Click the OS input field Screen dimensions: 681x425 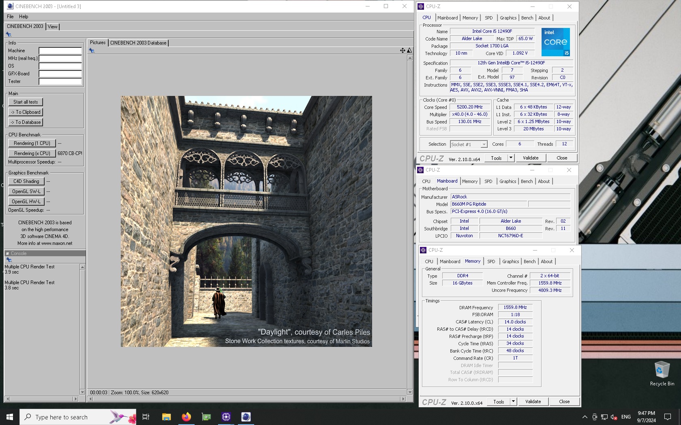(x=60, y=66)
